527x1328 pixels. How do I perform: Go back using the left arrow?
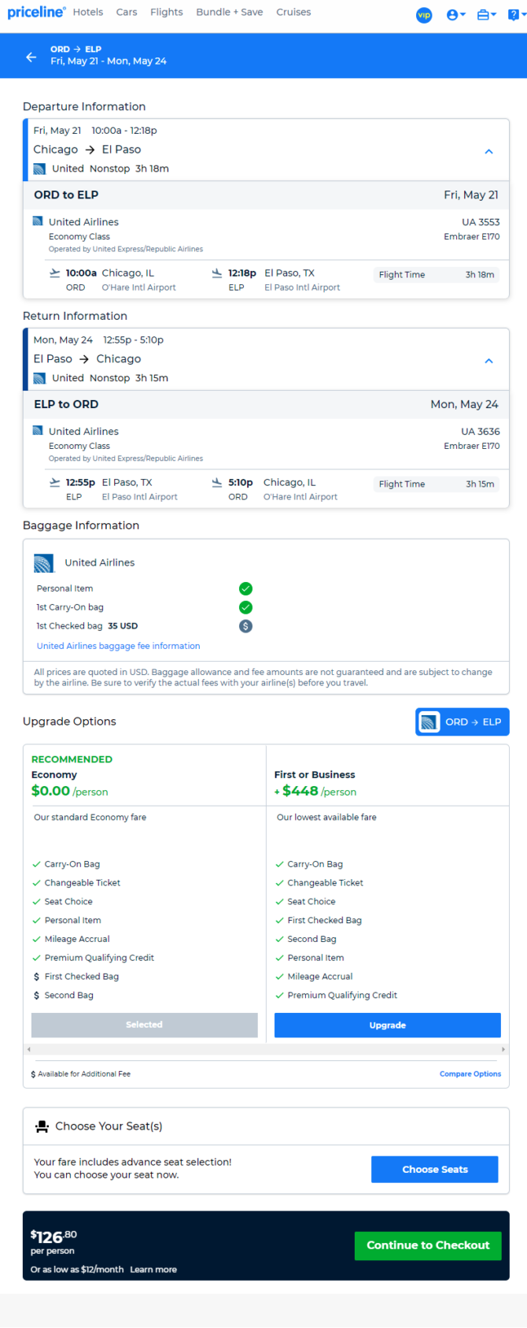coord(31,57)
